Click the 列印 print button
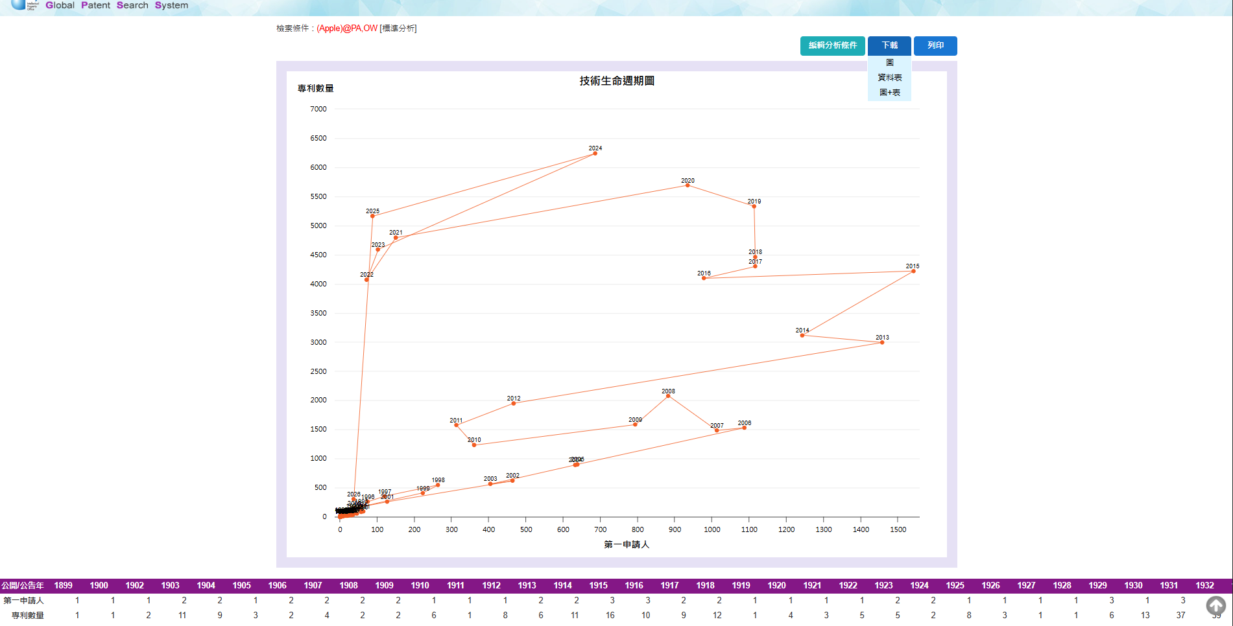1233x626 pixels. [x=935, y=45]
